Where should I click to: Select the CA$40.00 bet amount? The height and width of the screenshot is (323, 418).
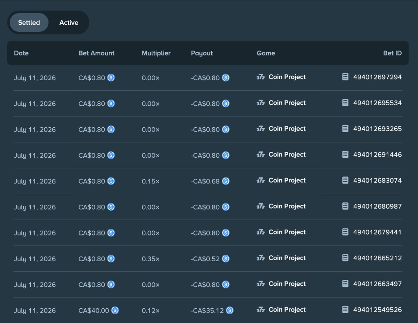[x=93, y=311]
